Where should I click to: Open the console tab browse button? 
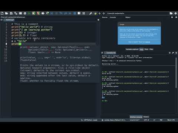[102, 53]
